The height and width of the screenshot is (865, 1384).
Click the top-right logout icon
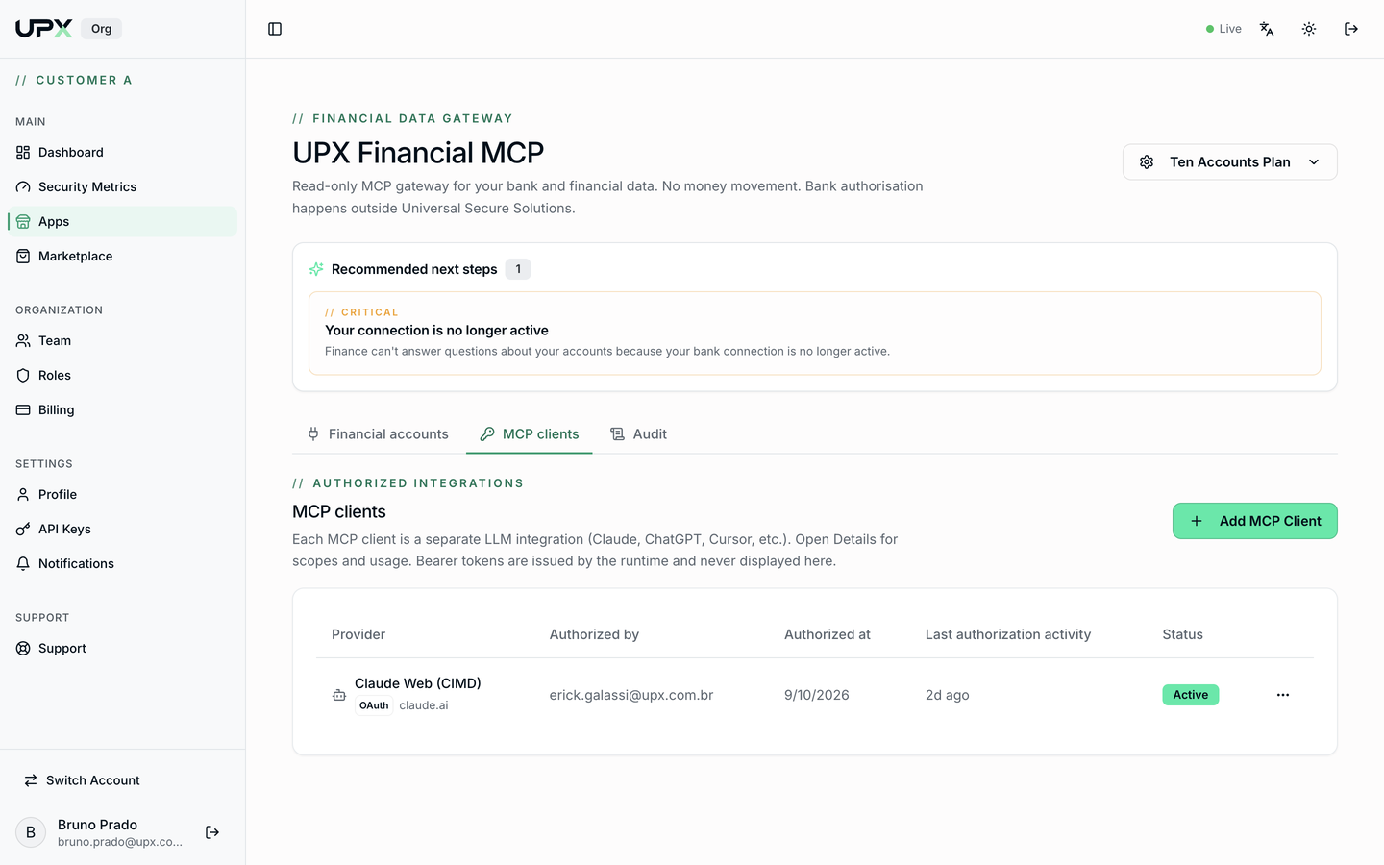click(x=1351, y=29)
